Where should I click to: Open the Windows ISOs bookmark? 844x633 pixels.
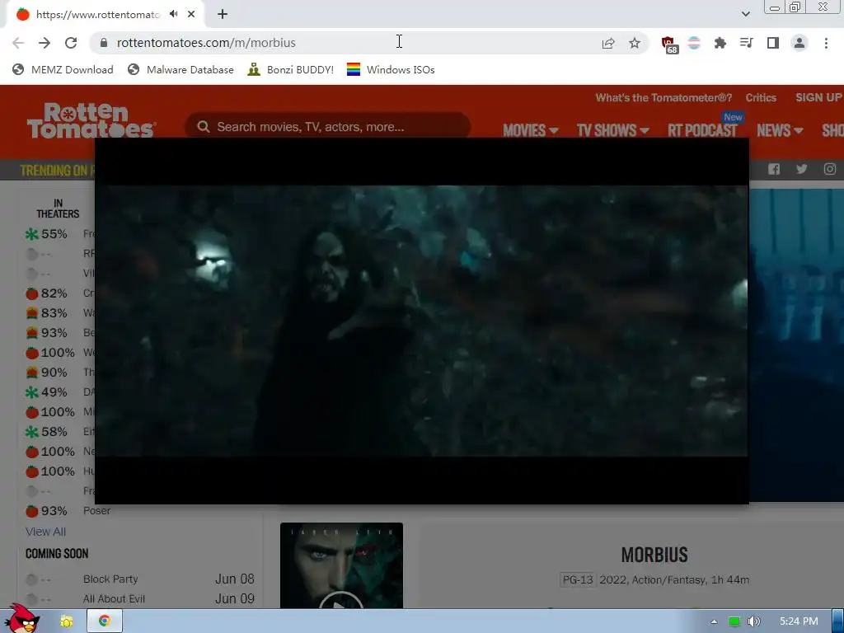point(391,69)
